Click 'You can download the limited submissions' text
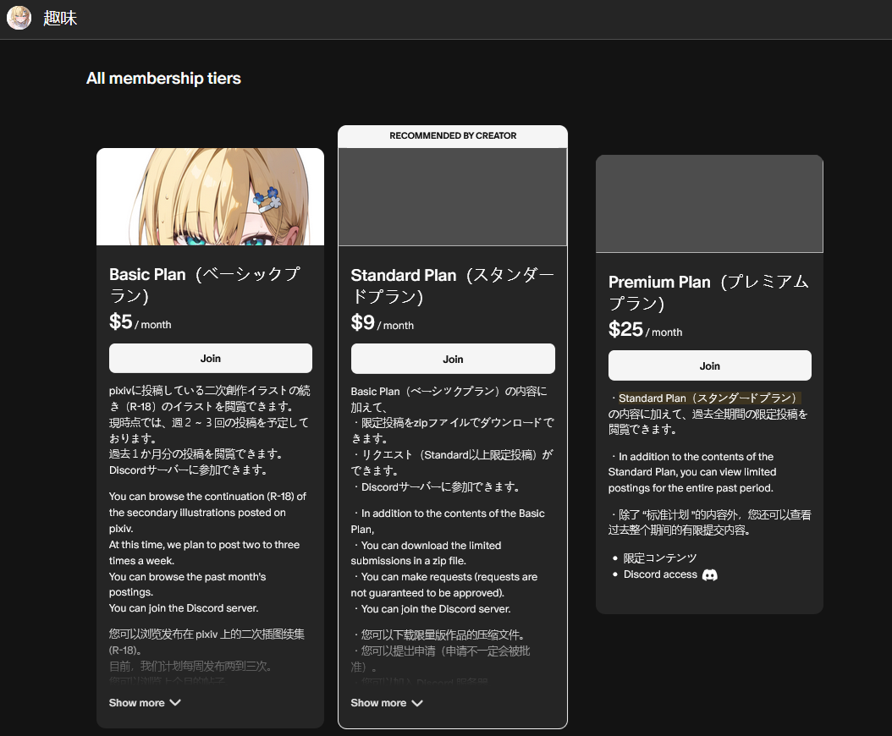 pyautogui.click(x=426, y=553)
